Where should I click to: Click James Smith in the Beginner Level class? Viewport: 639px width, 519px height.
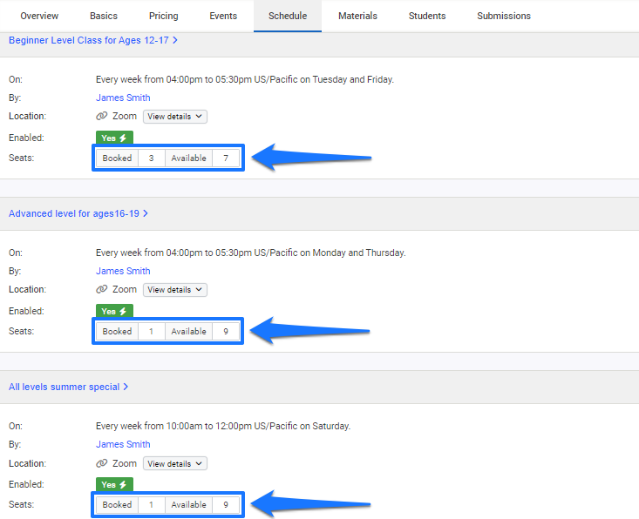tap(123, 98)
